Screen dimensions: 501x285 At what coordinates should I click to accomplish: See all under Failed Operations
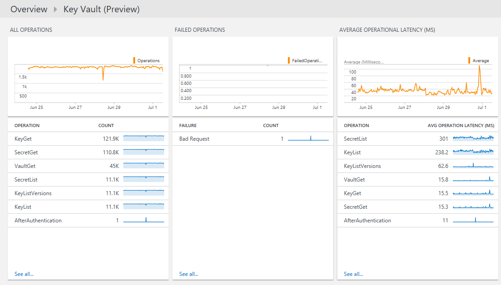(189, 274)
